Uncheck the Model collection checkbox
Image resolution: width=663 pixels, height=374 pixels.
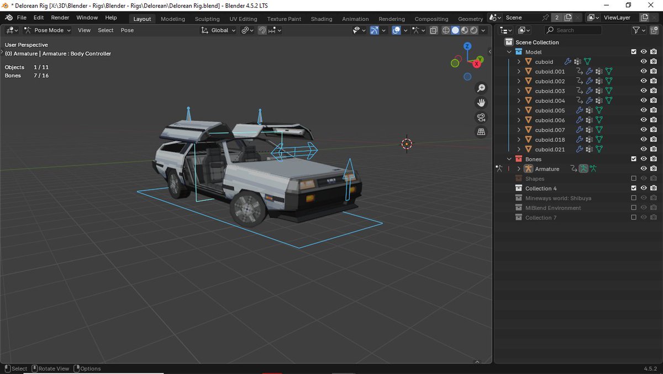coord(634,52)
